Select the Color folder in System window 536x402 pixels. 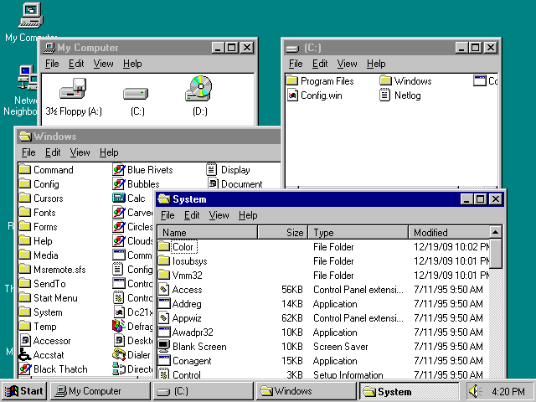[178, 247]
